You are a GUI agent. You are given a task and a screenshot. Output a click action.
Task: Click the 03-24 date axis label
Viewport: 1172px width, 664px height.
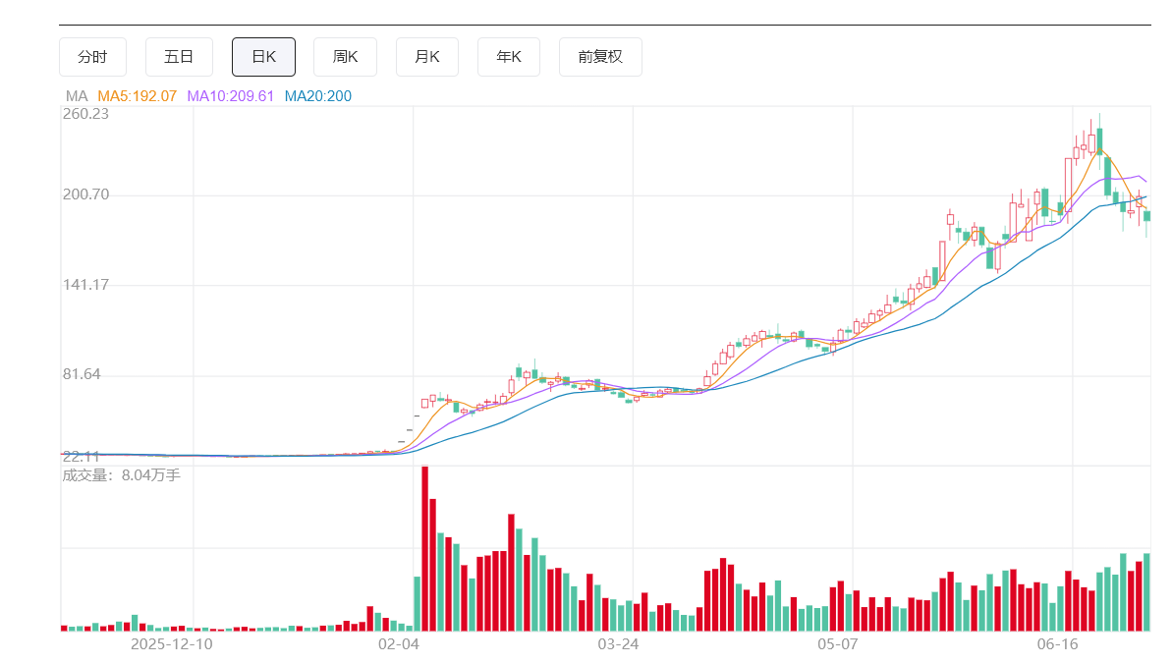point(618,643)
